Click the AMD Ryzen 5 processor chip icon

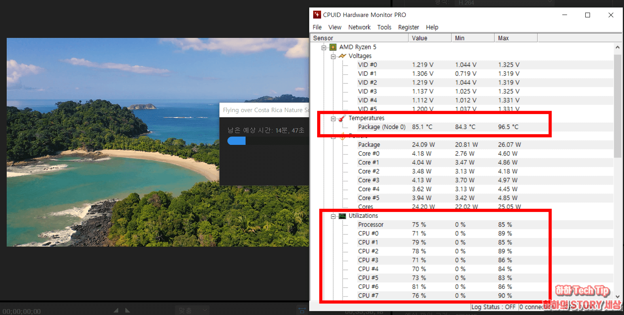(333, 47)
